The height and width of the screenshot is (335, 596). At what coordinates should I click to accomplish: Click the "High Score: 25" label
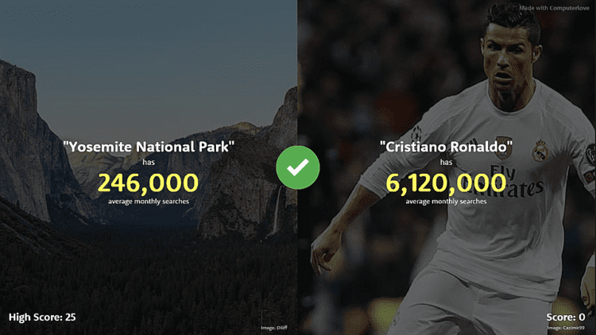tap(42, 318)
